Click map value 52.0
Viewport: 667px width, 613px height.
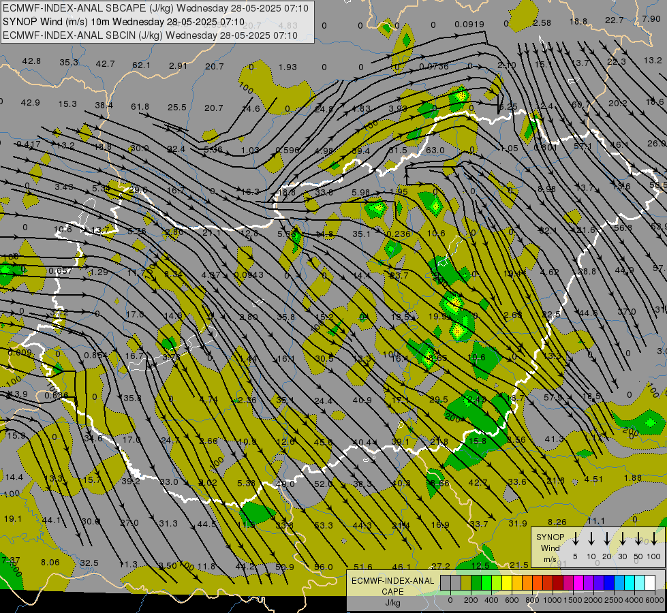click(324, 484)
